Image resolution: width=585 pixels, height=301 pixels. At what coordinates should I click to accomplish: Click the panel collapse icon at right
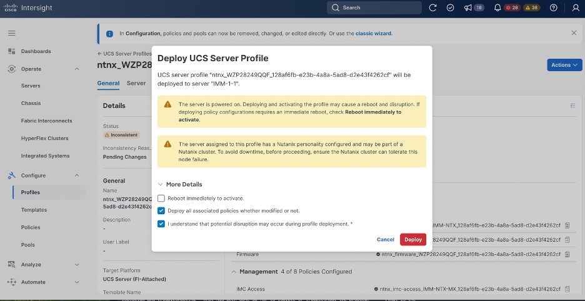click(x=572, y=106)
